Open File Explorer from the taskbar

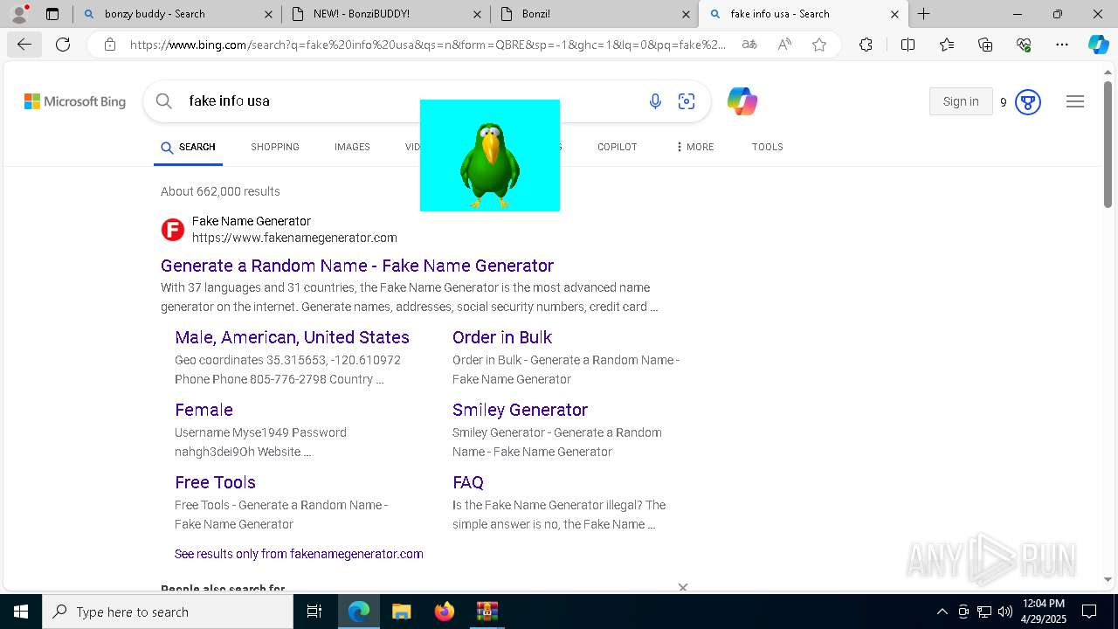pos(401,612)
